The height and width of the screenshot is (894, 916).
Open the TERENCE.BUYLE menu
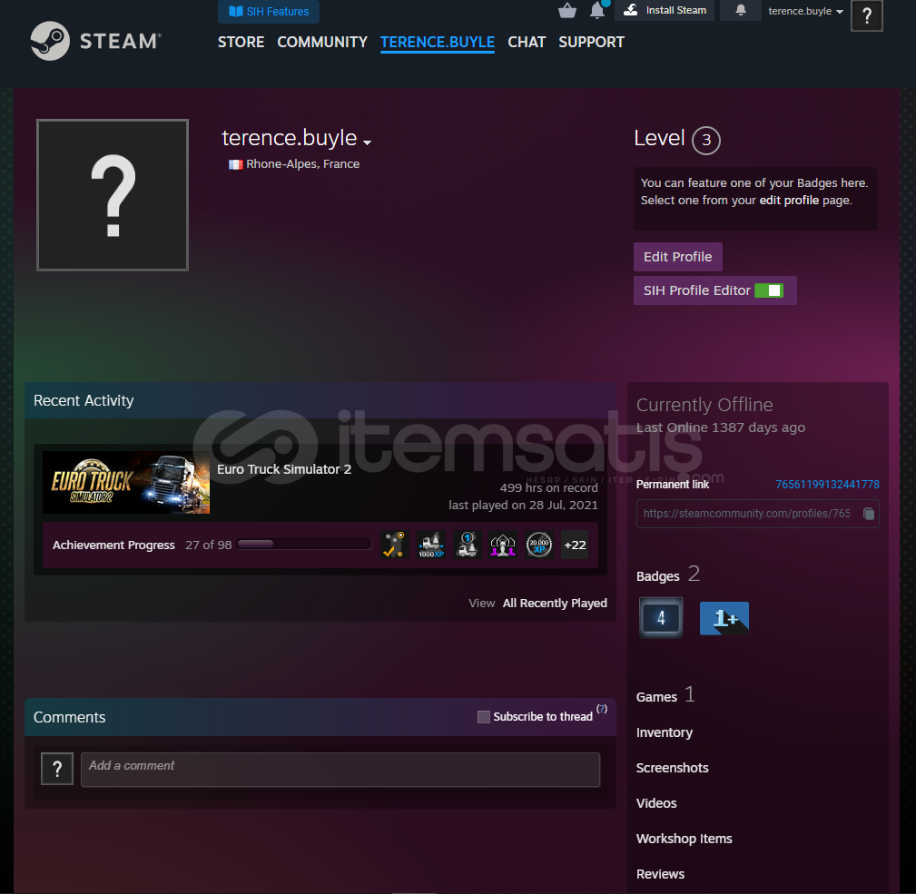pyautogui.click(x=438, y=42)
